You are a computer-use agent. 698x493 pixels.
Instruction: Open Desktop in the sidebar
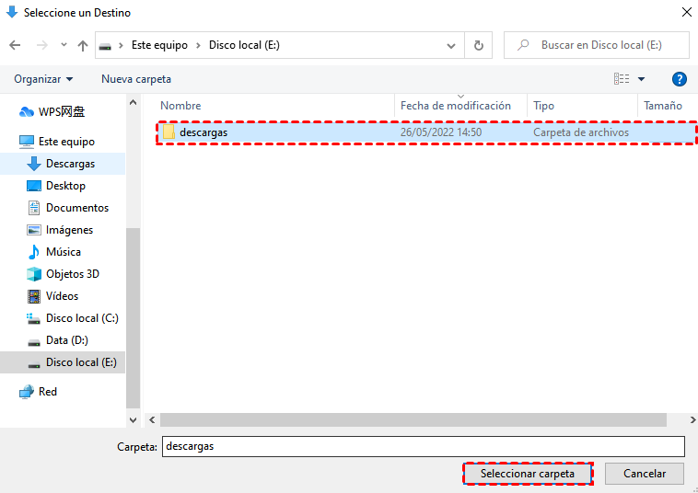coord(65,186)
